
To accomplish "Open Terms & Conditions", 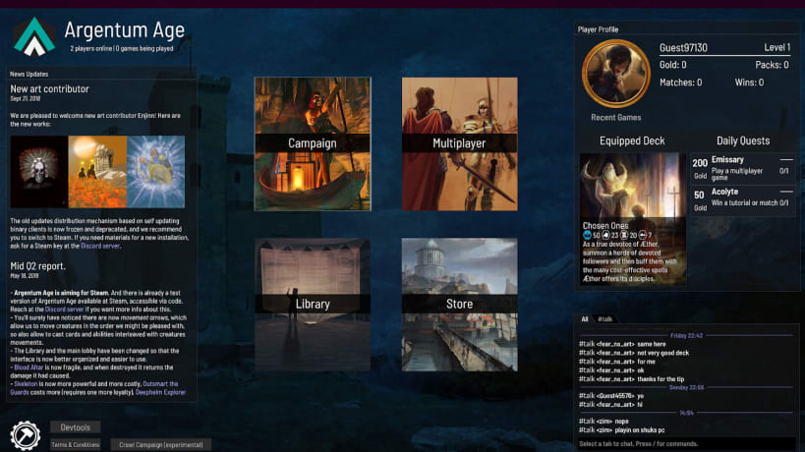I will tap(75, 445).
